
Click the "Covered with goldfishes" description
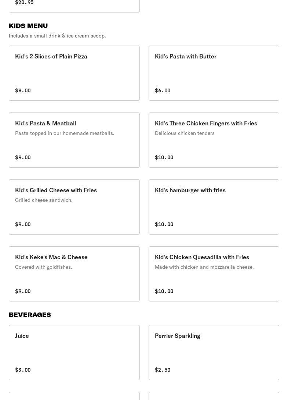point(44,267)
